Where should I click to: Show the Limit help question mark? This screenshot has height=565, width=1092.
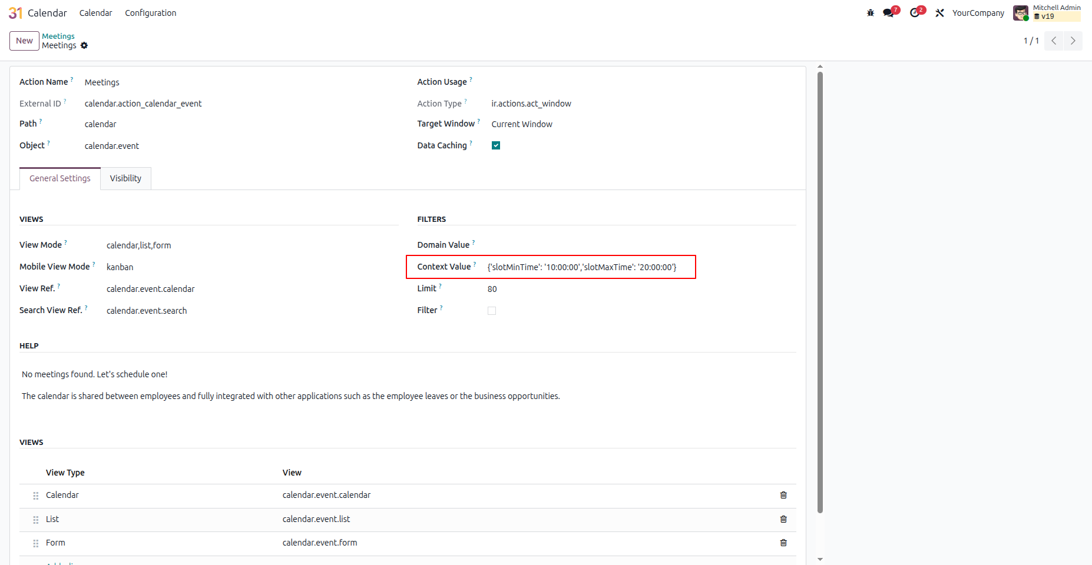click(x=440, y=285)
